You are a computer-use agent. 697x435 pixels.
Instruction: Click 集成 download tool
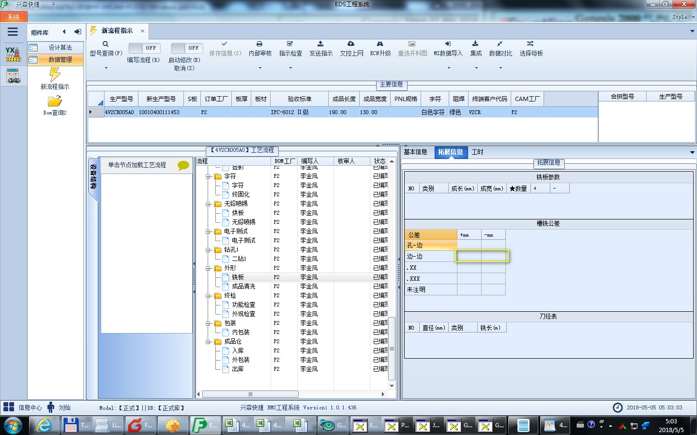(x=476, y=49)
